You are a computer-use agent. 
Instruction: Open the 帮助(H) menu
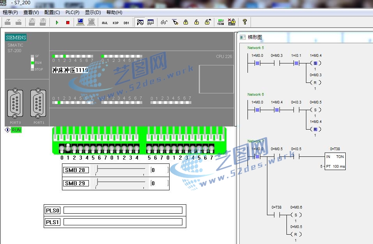(x=115, y=12)
